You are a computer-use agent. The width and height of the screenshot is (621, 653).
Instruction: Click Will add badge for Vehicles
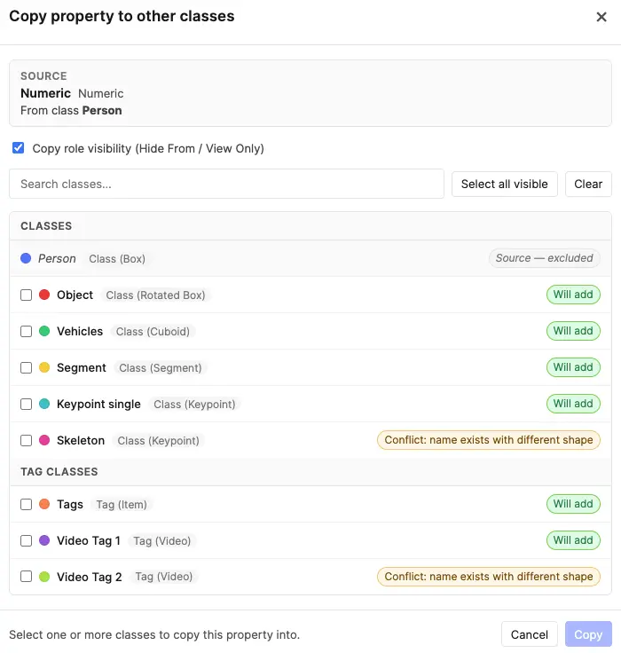click(573, 331)
